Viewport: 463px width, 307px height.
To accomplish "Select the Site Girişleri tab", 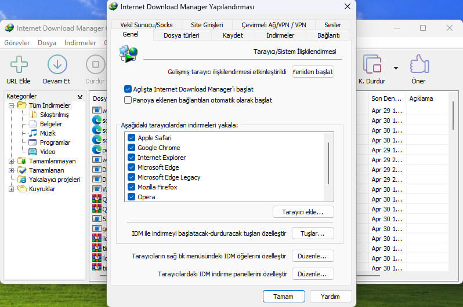I will point(207,25).
